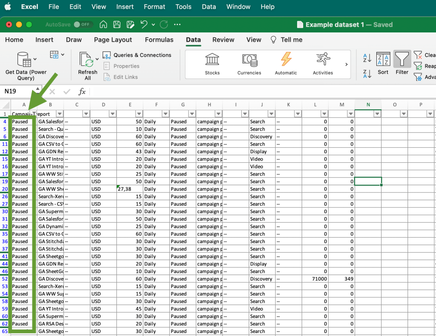Open the Sort dialog icon
The width and height of the screenshot is (436, 336).
383,60
